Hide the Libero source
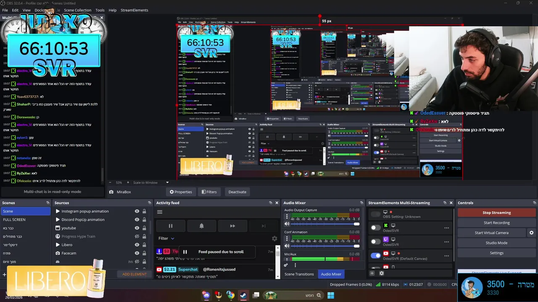The width and height of the screenshot is (538, 302). [x=137, y=245]
